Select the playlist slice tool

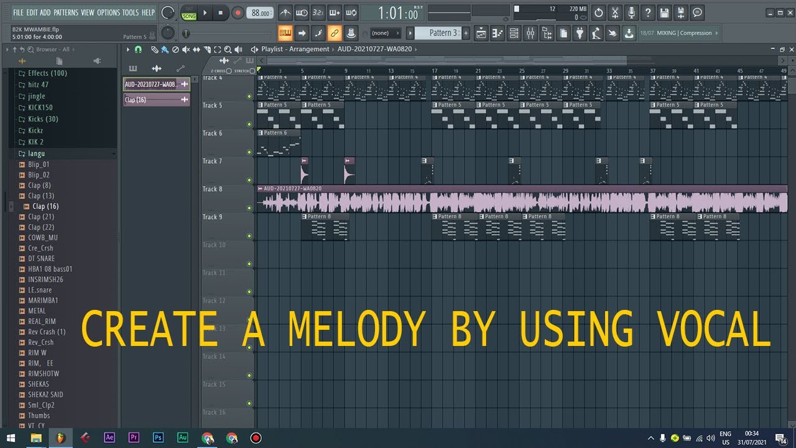click(206, 49)
